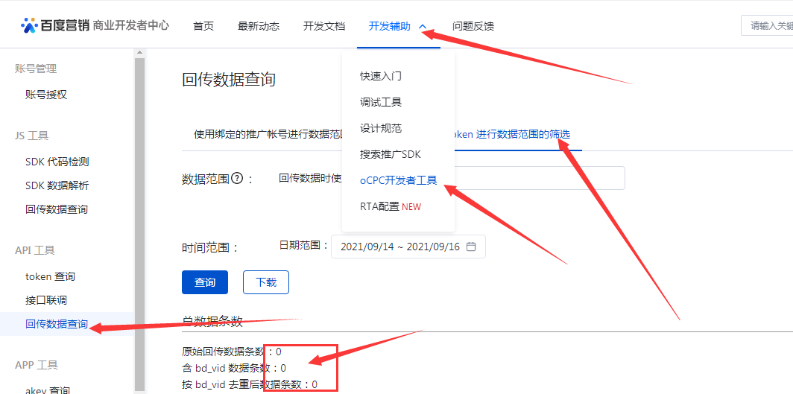Open 开发文档 in top navigation
Screen dimensions: 793x394
(x=324, y=26)
